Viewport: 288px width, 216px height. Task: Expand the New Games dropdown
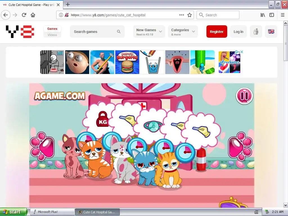point(149,31)
